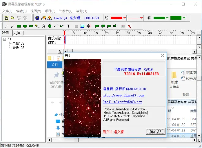The height and width of the screenshot is (148, 202).
Task: Select the green hexagon shape tool
Action: pyautogui.click(x=50, y=26)
